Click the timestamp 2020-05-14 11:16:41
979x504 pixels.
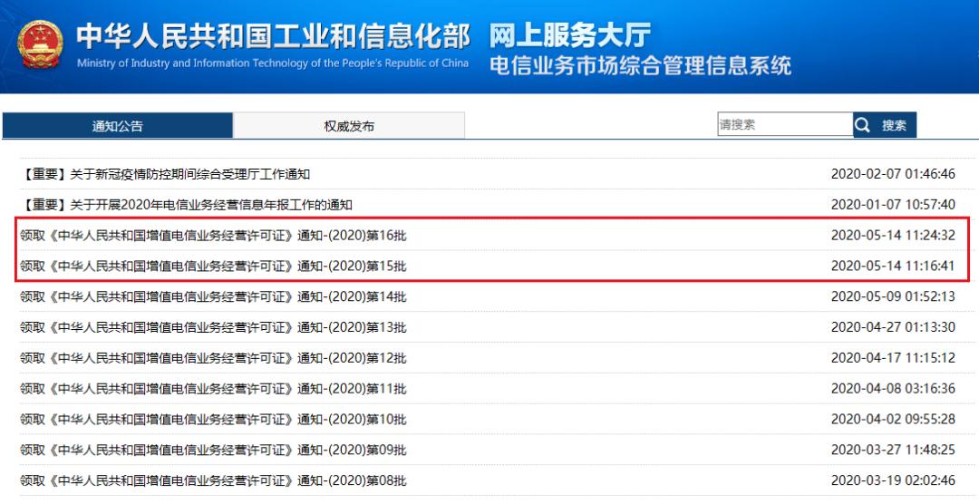click(x=893, y=266)
